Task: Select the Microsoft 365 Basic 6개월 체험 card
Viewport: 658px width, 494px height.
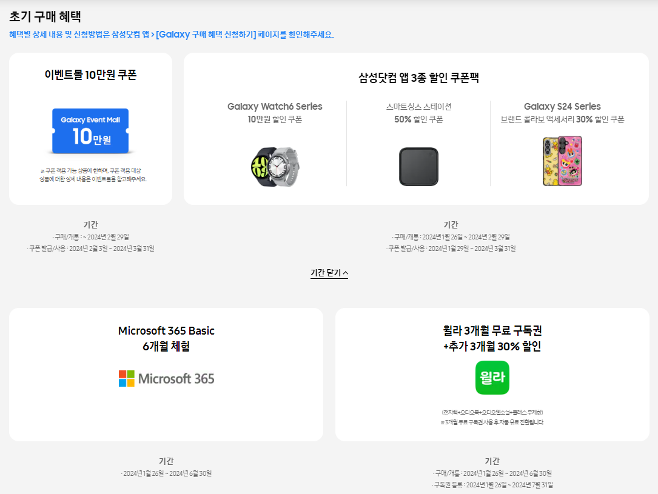Action: [x=165, y=374]
